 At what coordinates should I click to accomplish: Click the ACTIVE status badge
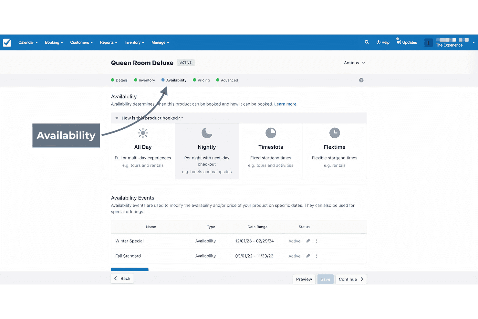coord(186,63)
